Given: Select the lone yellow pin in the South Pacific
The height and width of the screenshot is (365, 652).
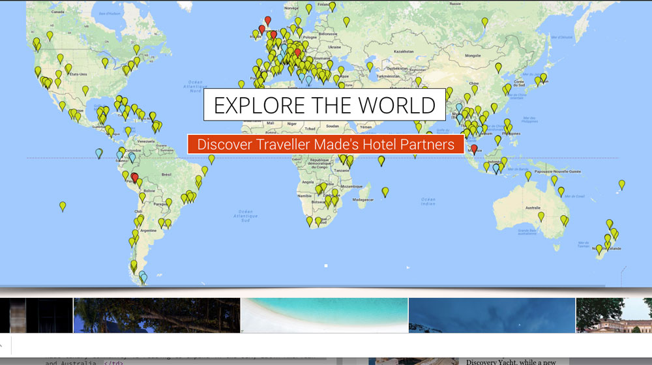Looking at the screenshot, I should (x=63, y=206).
